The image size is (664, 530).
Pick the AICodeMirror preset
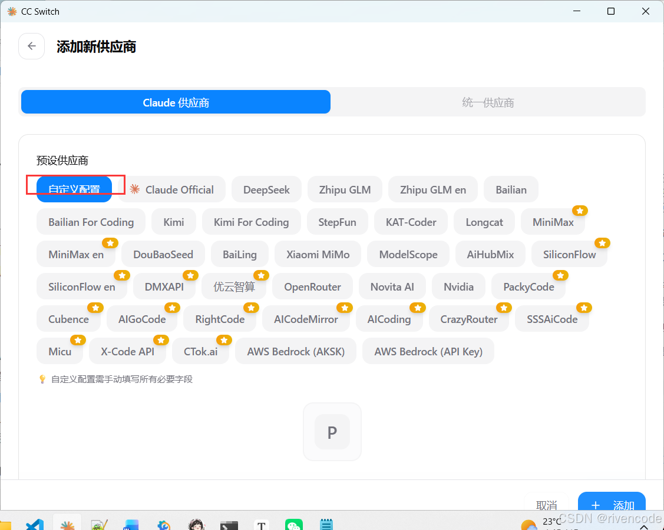coord(306,319)
